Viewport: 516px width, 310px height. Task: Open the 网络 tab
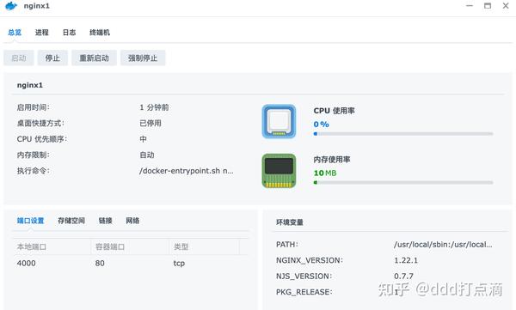132,221
